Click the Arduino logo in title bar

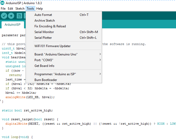click(x=2, y=3)
